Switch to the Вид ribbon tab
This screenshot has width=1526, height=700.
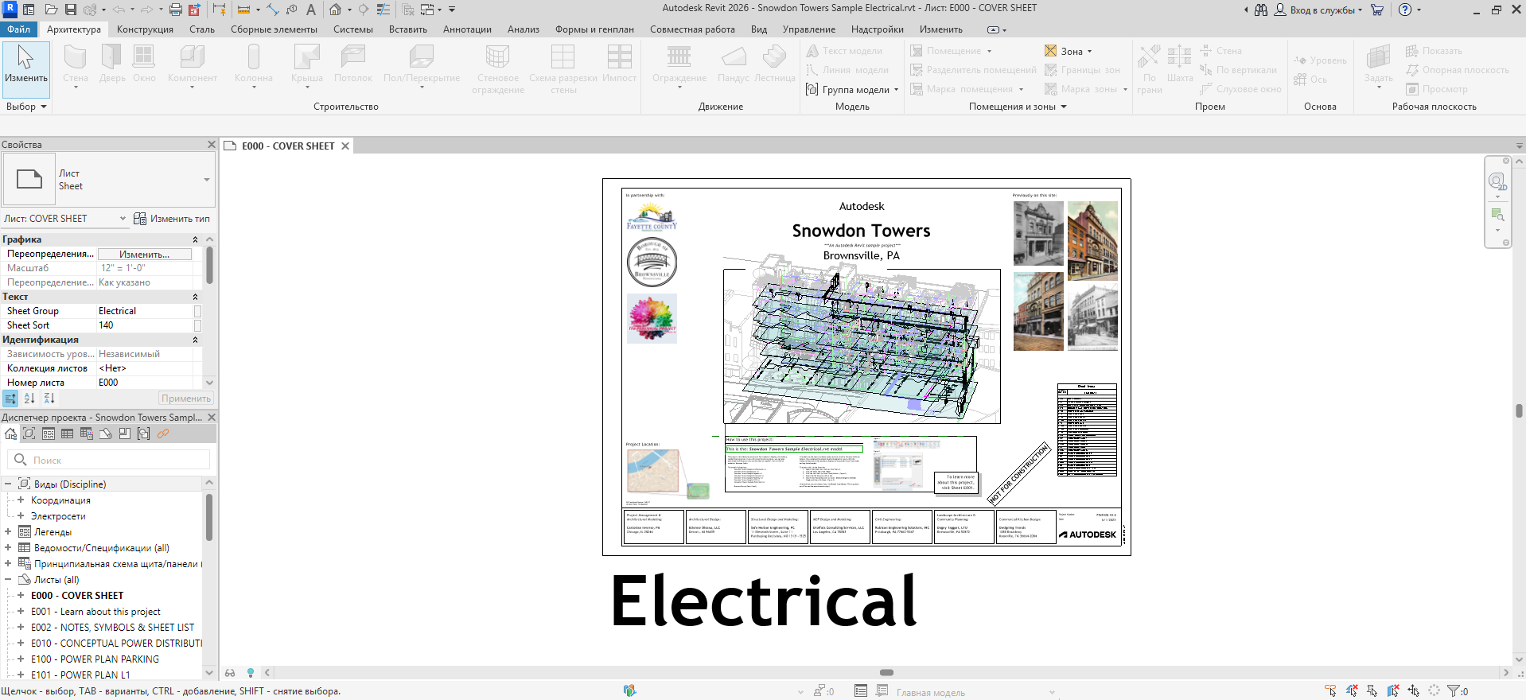759,29
